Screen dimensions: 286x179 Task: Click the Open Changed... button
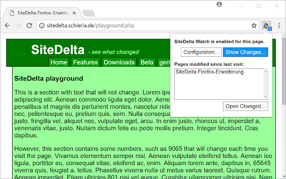(x=245, y=107)
